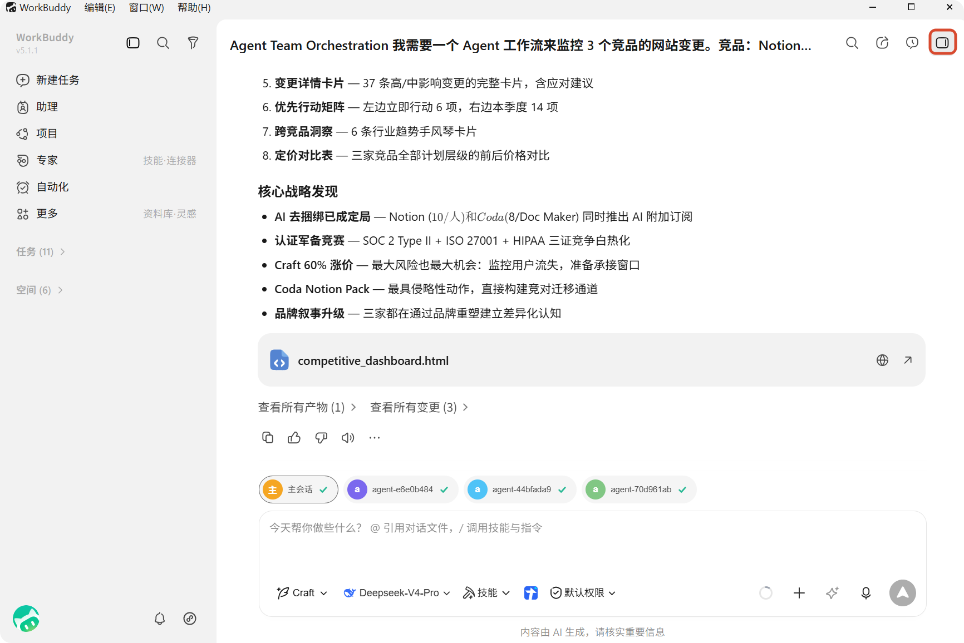Screen dimensions: 964x643
Task: Open the 自动化 sidebar item
Action: (x=42, y=187)
